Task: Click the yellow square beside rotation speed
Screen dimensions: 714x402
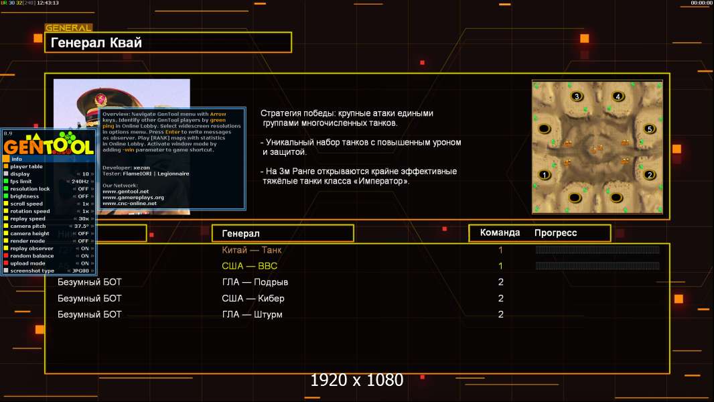Action: [6, 211]
